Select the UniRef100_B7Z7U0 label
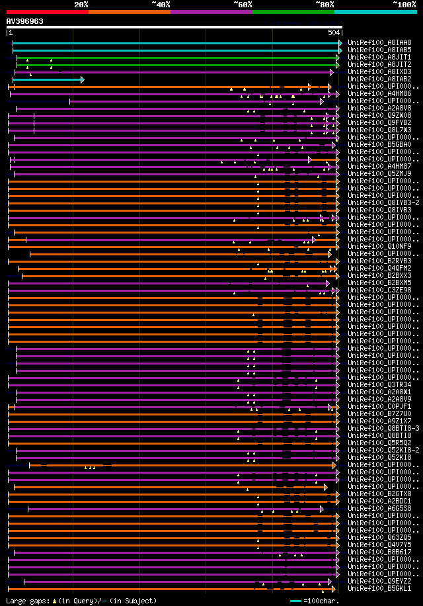Viewport: 423px width, 606px height. coord(379,414)
